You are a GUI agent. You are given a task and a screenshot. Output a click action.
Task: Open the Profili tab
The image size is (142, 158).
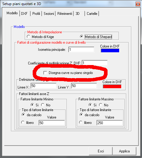pos(36,14)
